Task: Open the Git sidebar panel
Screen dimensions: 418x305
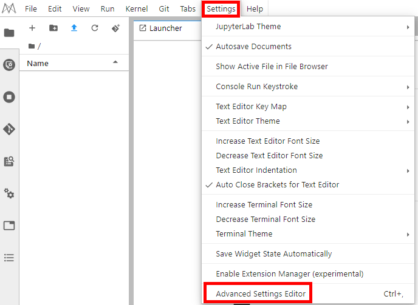Action: point(9,129)
